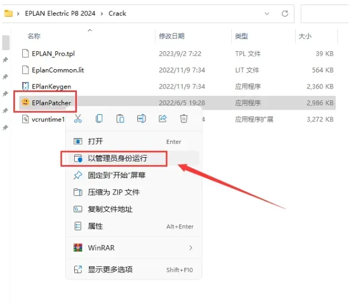The image size is (363, 302).
Task: Click the 564 KB size cell
Action: coord(323,70)
